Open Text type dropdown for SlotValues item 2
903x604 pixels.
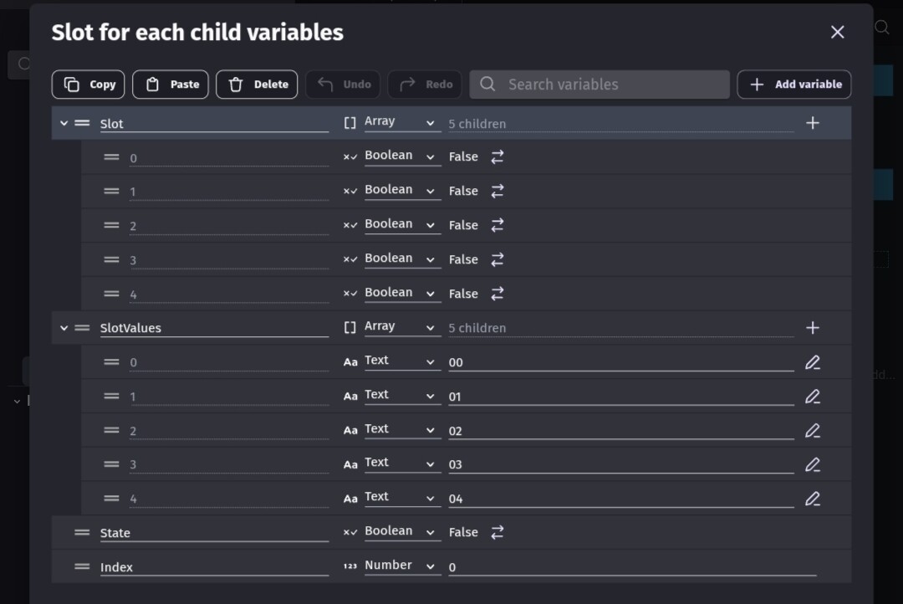tap(401, 430)
